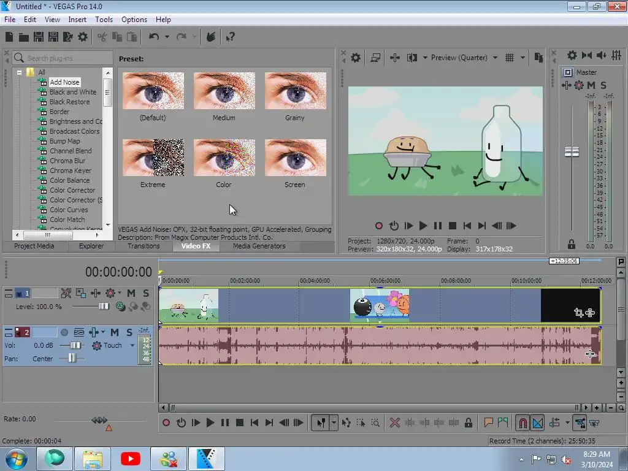Open the File menu
Viewport: 628px width, 471px height.
point(10,20)
